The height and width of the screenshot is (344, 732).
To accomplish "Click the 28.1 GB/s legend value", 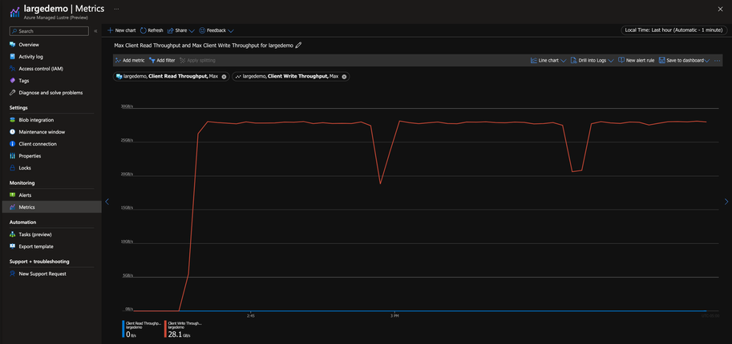I will point(180,334).
